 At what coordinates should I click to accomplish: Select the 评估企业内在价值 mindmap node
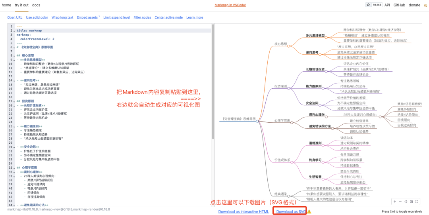point(356,64)
